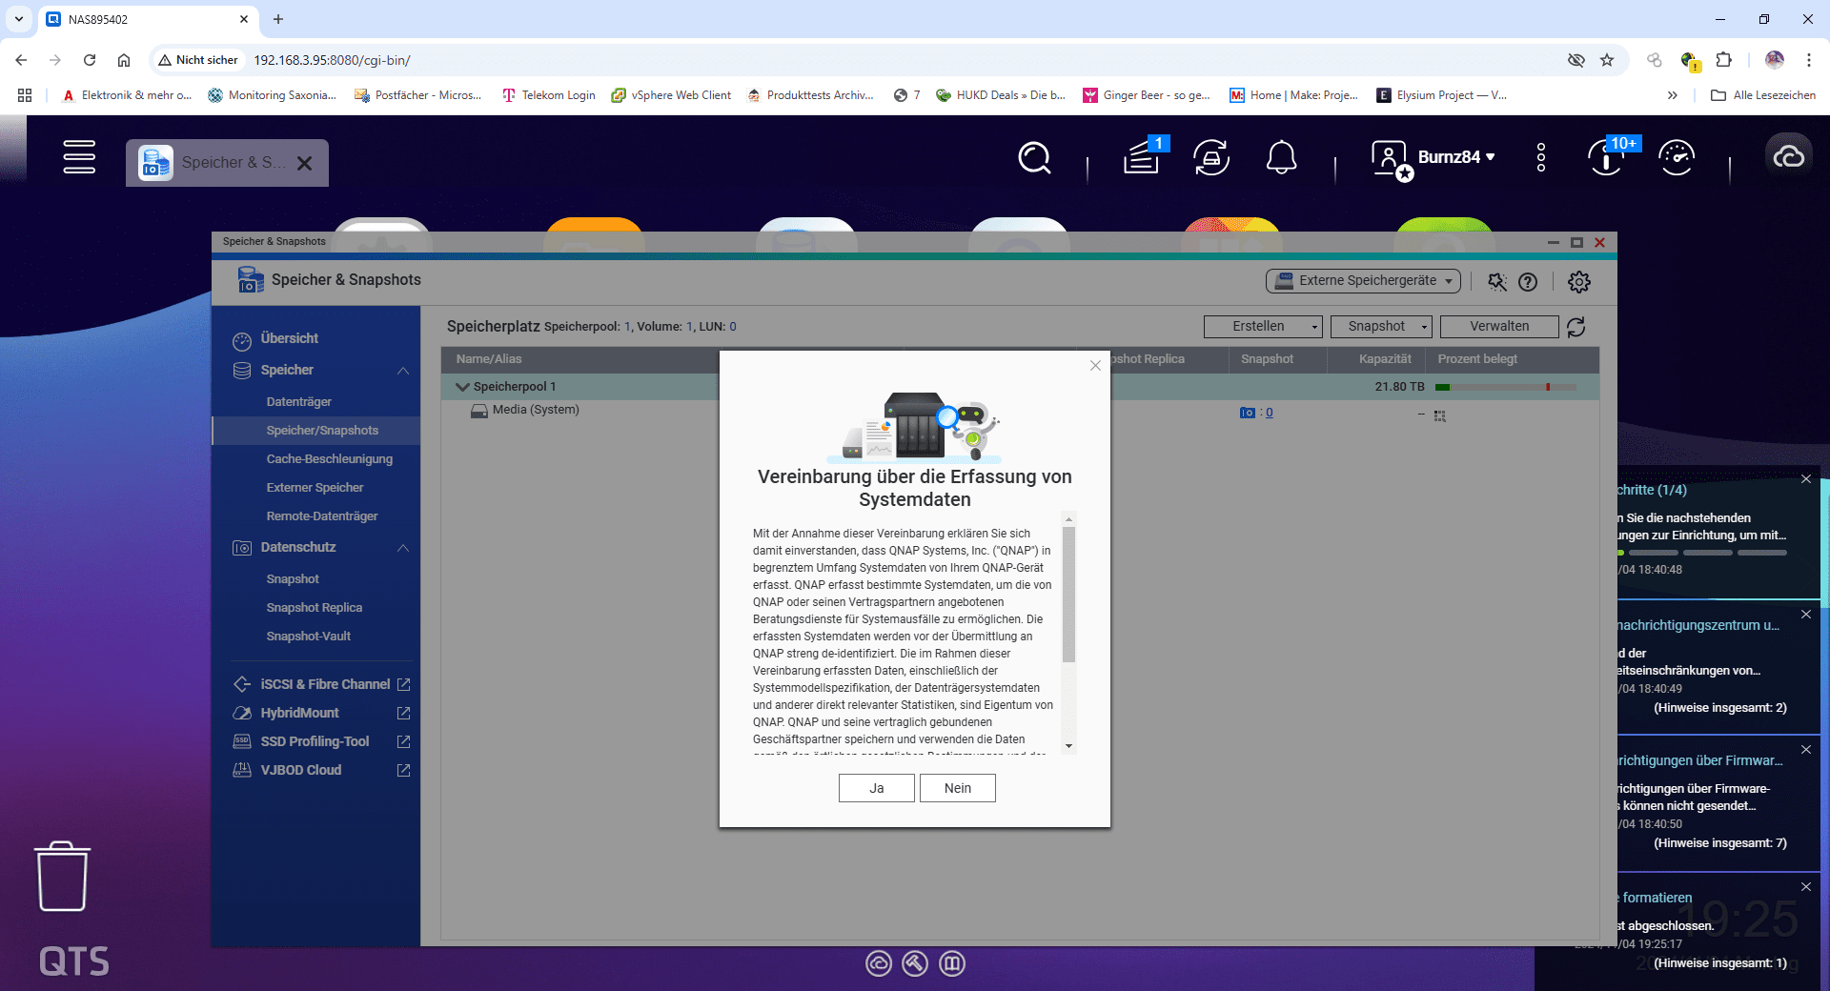This screenshot has height=991, width=1830.
Task: Click the agreement text scrollbar thumb
Action: pyautogui.click(x=1068, y=594)
